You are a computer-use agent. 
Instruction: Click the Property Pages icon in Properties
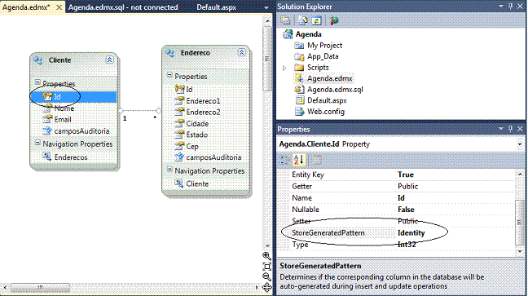pyautogui.click(x=316, y=160)
